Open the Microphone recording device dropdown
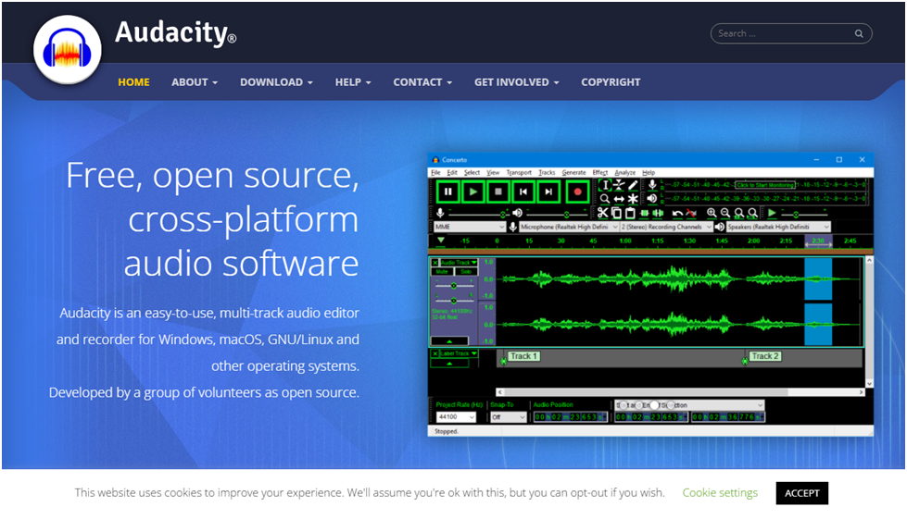This screenshot has height=519, width=907. (x=569, y=227)
